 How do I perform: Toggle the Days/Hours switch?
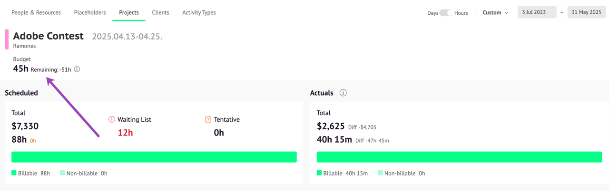[446, 13]
